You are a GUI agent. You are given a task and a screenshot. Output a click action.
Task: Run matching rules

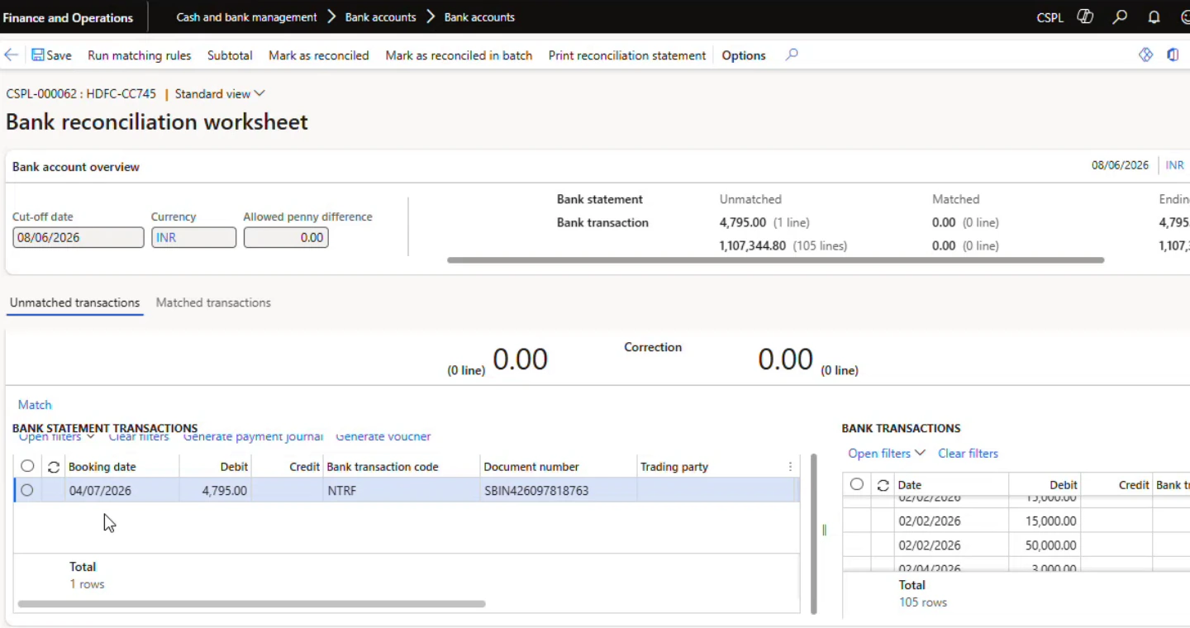pyautogui.click(x=139, y=55)
